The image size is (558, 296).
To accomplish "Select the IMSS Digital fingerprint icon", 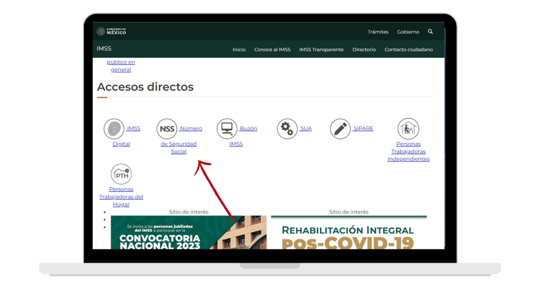I will click(x=114, y=128).
